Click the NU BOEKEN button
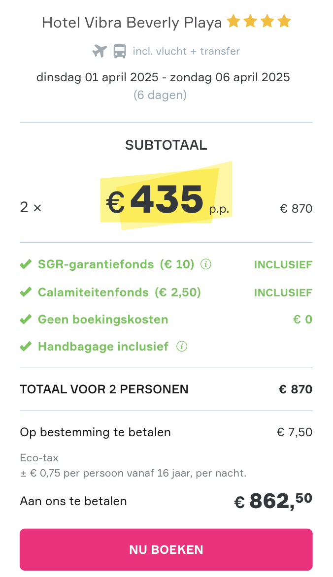Viewport: 333px width, 577px height. tap(166, 549)
